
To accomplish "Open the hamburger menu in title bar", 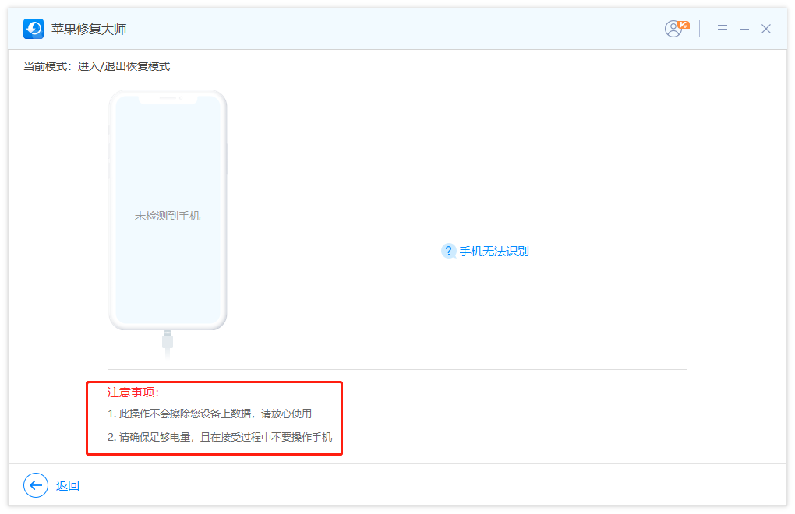I will coord(723,30).
